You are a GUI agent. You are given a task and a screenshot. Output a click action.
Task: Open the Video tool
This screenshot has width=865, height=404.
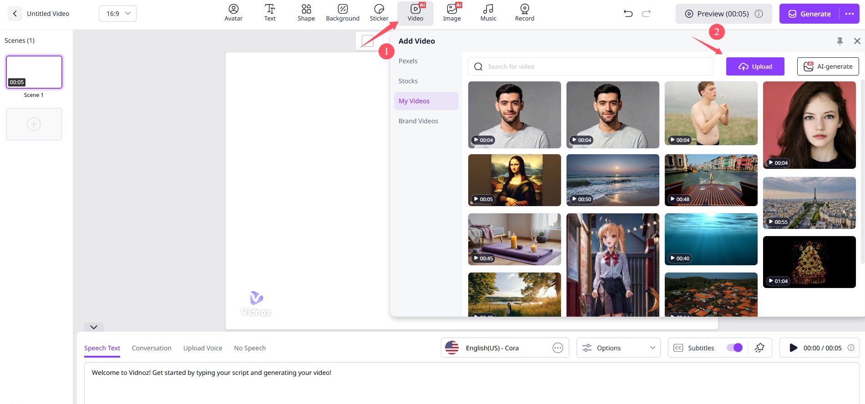pyautogui.click(x=415, y=13)
